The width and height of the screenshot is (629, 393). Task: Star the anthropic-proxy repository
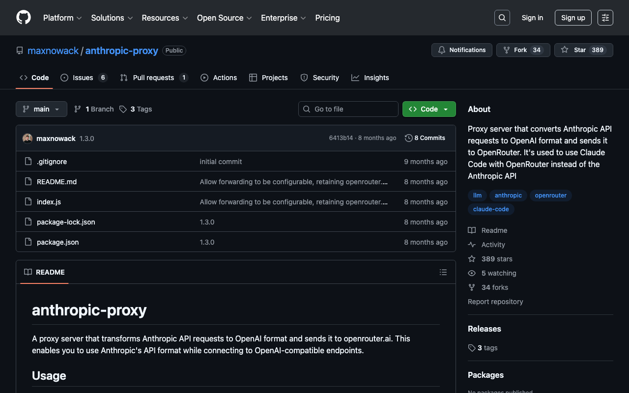[x=574, y=50]
